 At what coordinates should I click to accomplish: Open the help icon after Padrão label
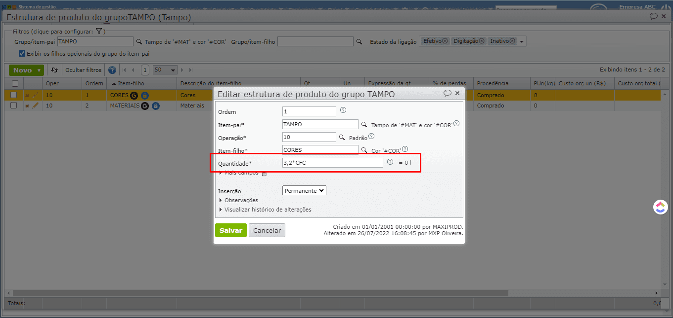pyautogui.click(x=371, y=137)
